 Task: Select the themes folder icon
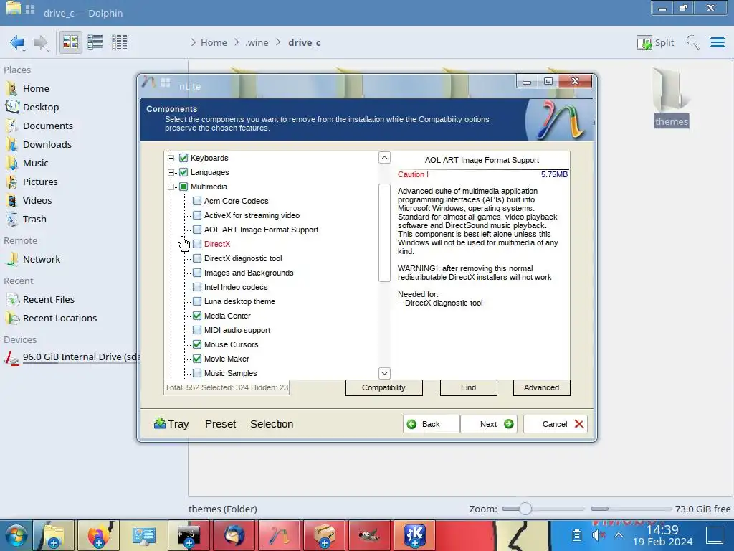pos(671,90)
